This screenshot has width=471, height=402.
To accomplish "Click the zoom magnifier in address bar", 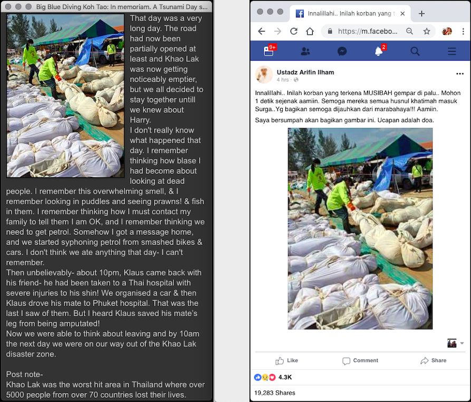I will click(x=410, y=31).
